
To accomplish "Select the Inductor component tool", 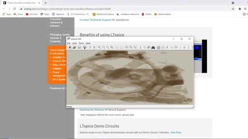I will (x=188, y=47).
